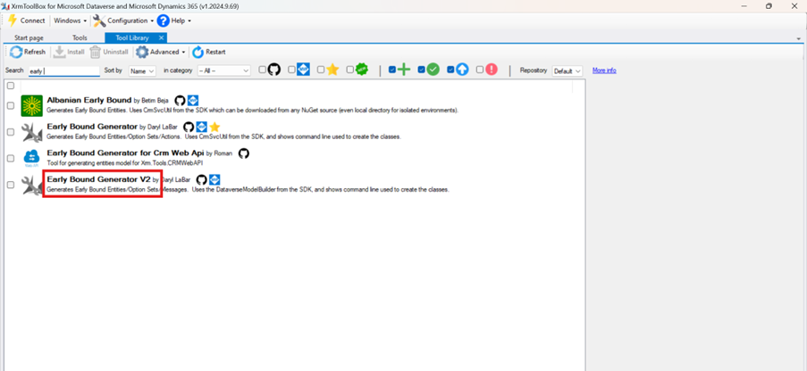
Task: Click the blue badge icon next to Early Bound Generator V2
Action: [x=214, y=180]
